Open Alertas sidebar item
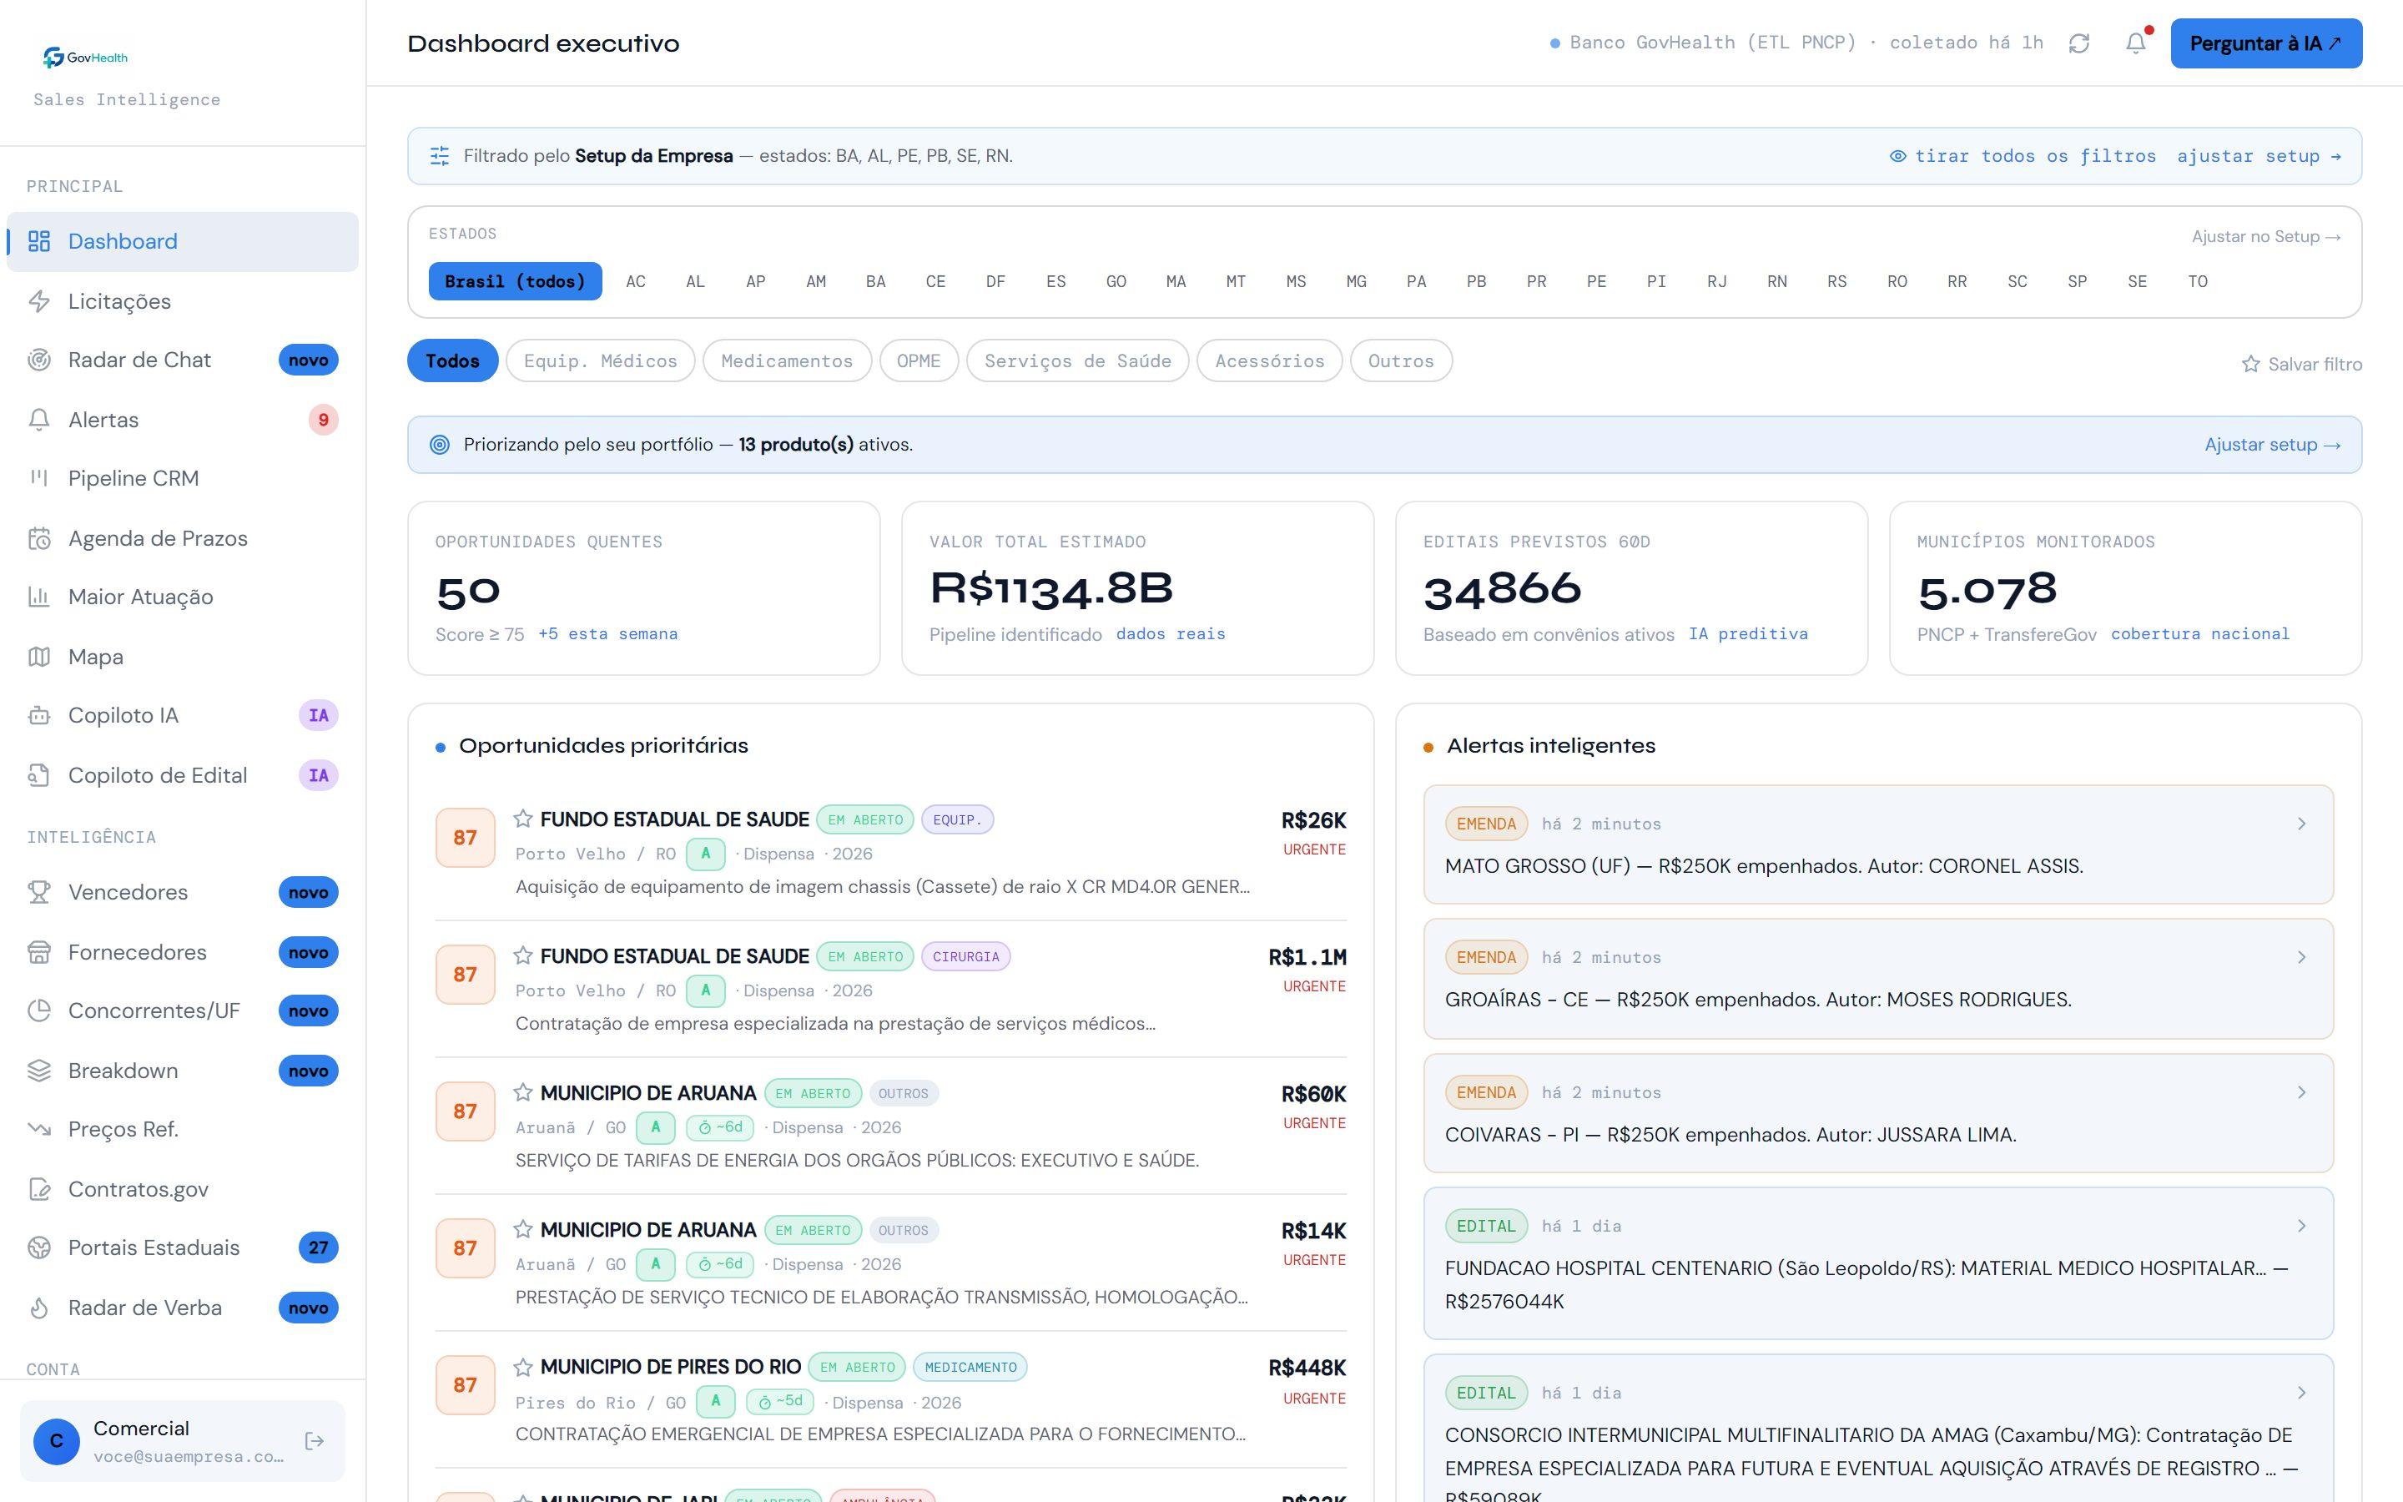This screenshot has width=2403, height=1502. (x=183, y=419)
